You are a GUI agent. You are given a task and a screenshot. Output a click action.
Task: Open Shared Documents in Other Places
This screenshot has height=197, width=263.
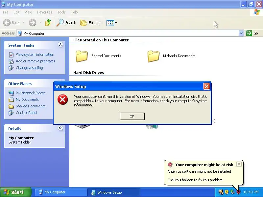point(31,106)
